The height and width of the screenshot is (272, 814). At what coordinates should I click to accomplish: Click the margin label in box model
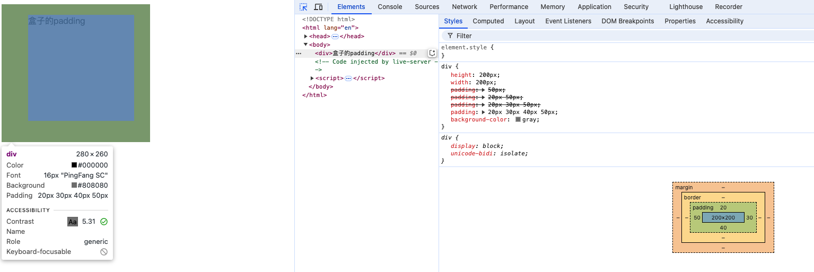684,188
